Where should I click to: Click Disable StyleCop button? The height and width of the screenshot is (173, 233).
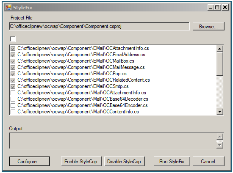coord(124,161)
